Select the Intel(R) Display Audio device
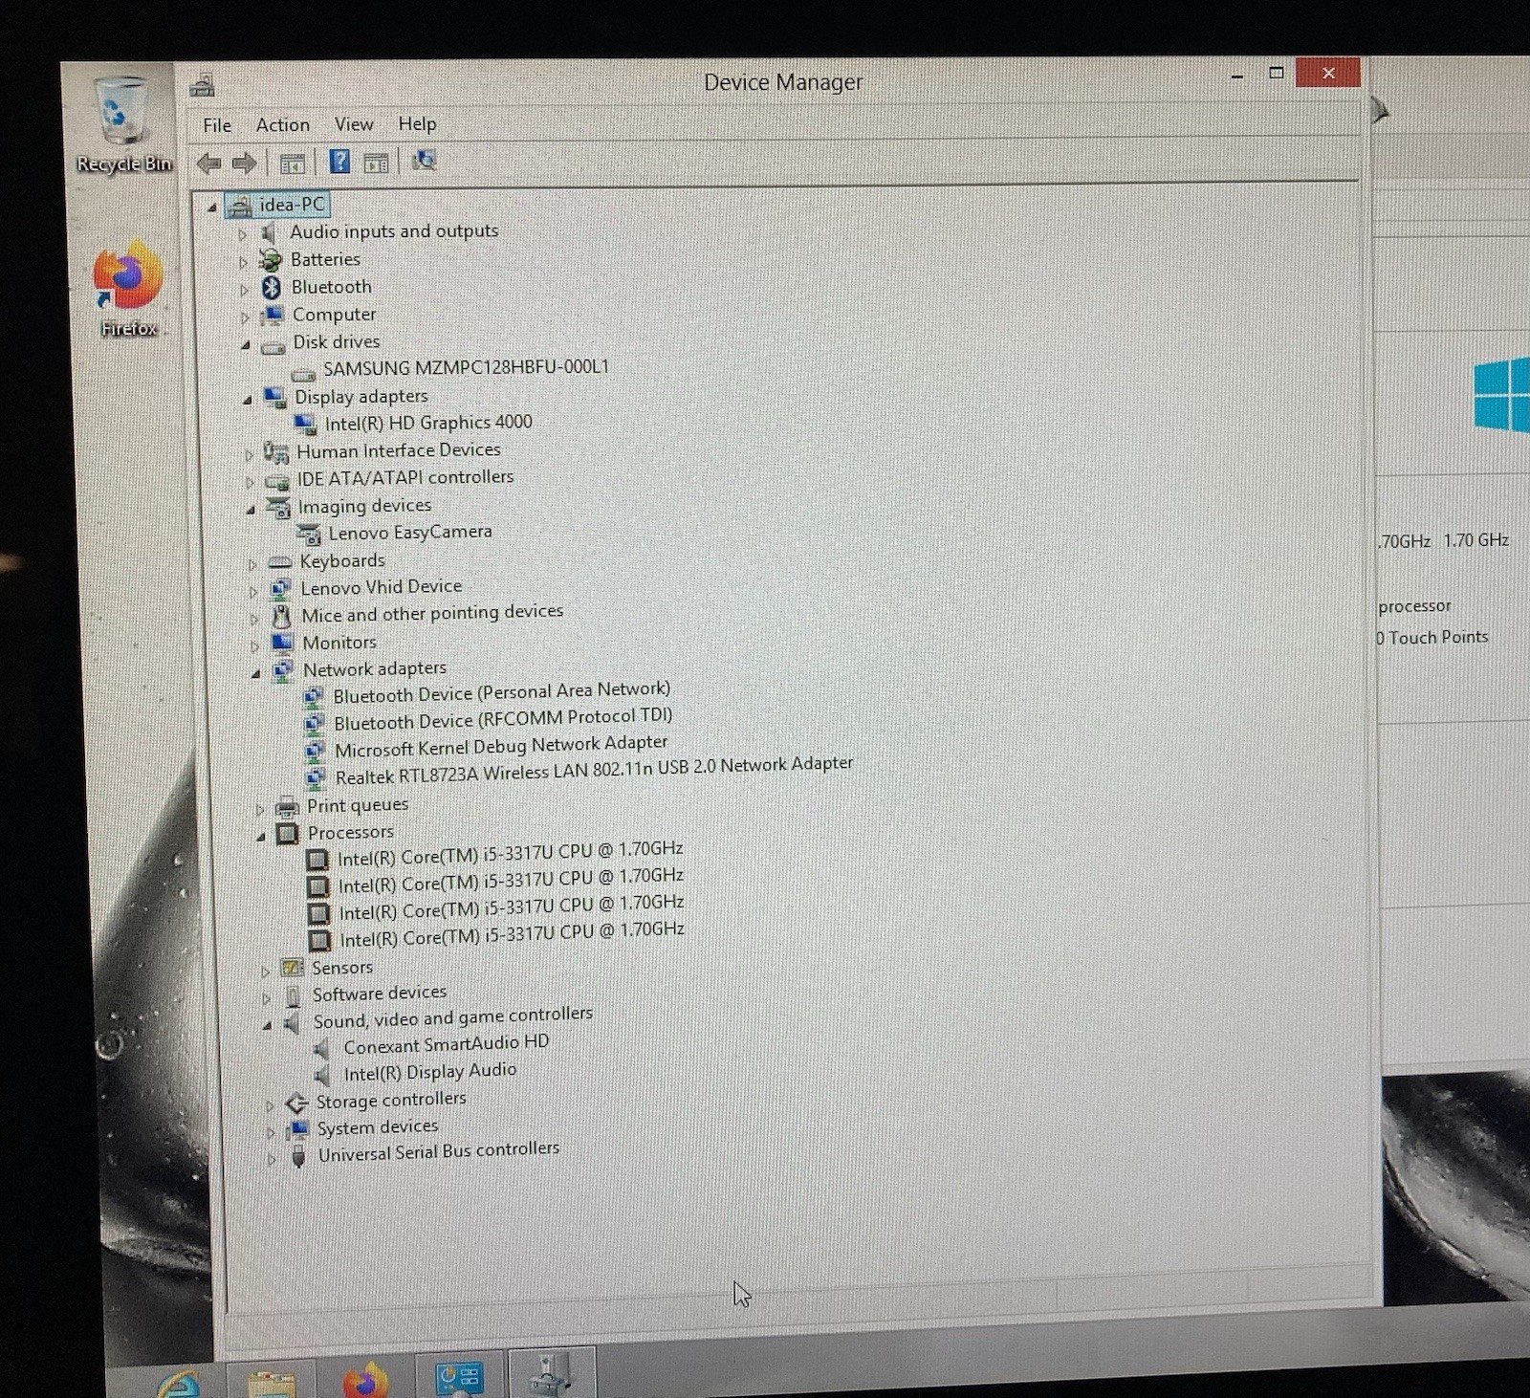 pyautogui.click(x=430, y=1072)
